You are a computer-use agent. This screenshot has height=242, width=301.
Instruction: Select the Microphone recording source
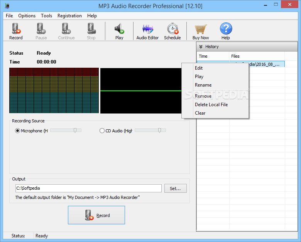coord(17,131)
